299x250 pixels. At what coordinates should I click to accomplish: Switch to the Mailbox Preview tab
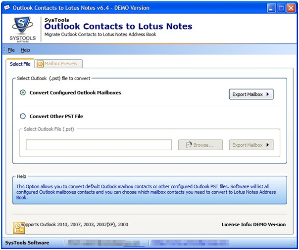(x=59, y=64)
